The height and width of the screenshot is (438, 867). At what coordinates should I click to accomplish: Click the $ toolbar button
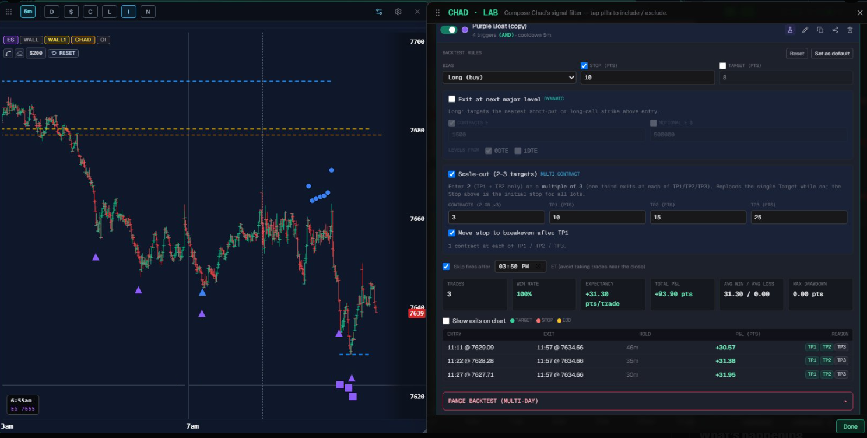[71, 12]
